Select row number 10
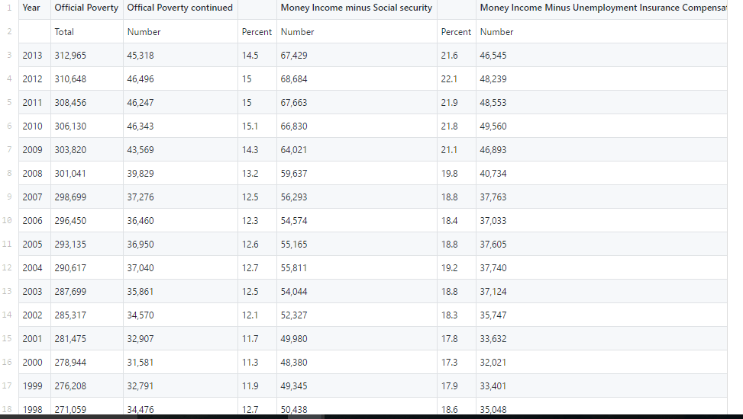The height and width of the screenshot is (419, 743). pyautogui.click(x=7, y=220)
